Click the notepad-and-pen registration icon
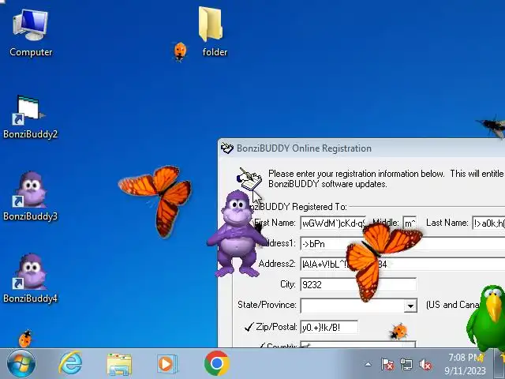The height and width of the screenshot is (379, 505). click(249, 179)
